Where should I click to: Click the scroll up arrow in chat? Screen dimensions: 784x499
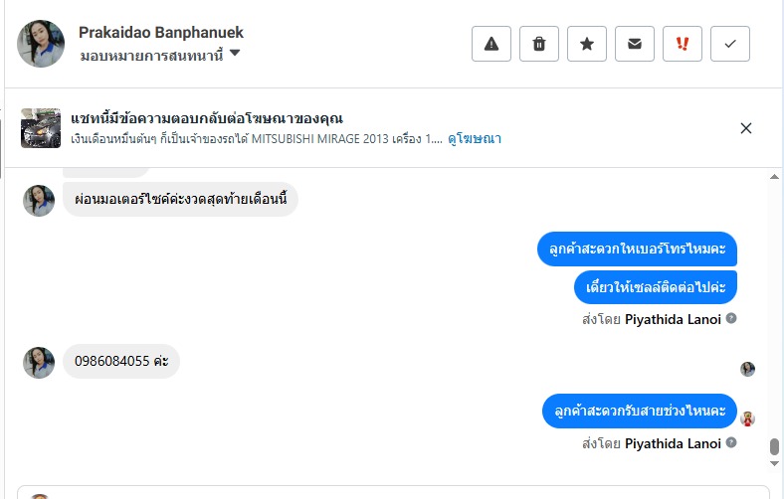(x=775, y=177)
